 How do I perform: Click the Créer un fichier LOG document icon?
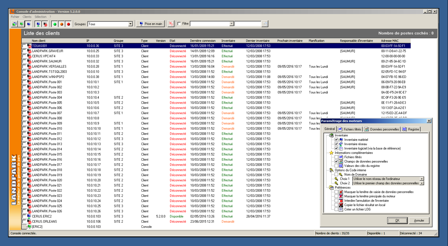click(341, 209)
